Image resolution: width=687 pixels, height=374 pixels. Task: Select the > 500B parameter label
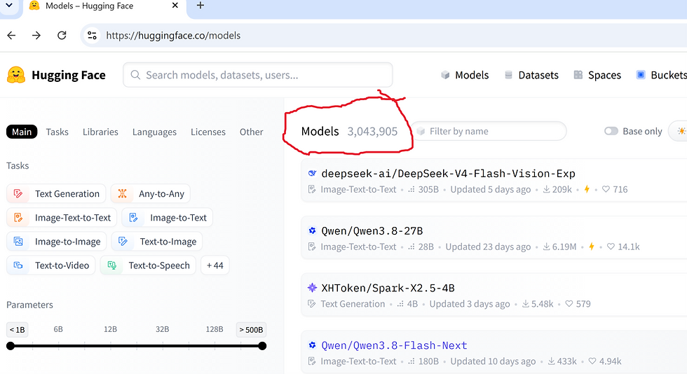pos(251,330)
